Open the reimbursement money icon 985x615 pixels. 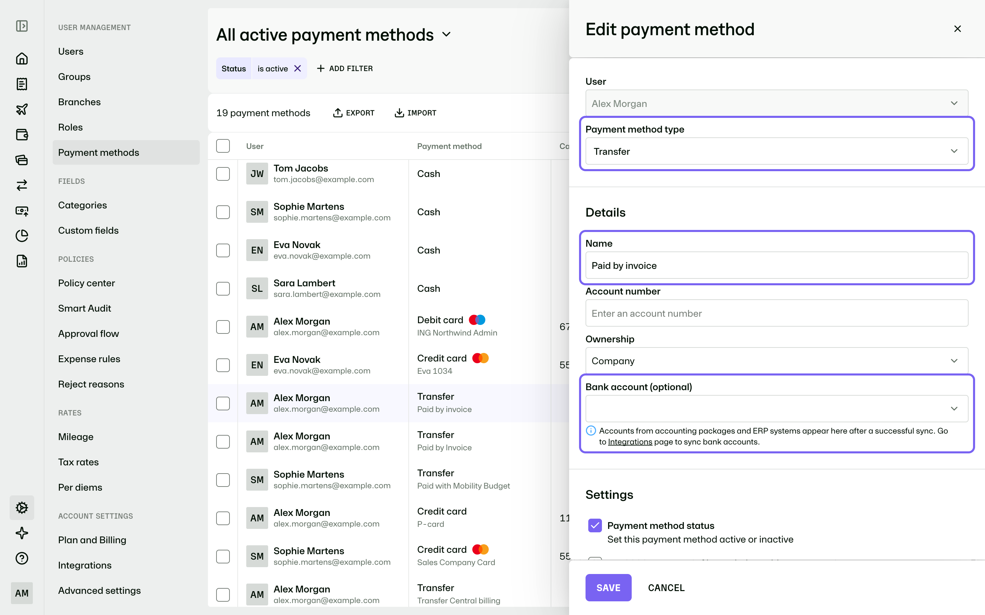(22, 211)
